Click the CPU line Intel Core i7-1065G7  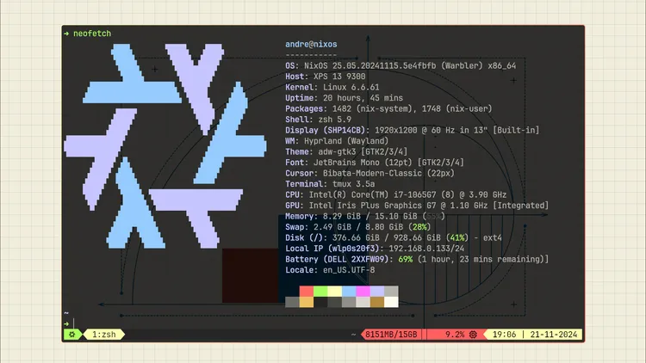[x=395, y=194]
